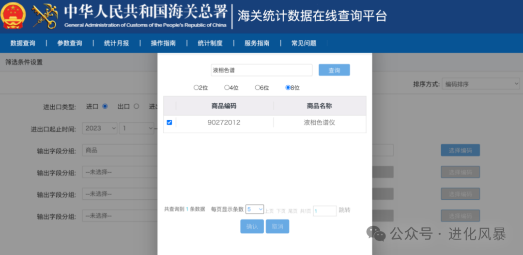Image resolution: width=523 pixels, height=255 pixels.
Task: Open the 统计月报 menu
Action: click(116, 43)
